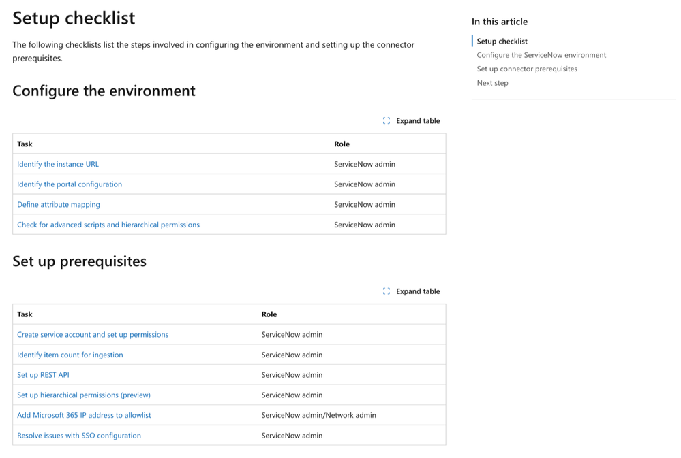Open Add Microsoft 365 IP address link
Image resolution: width=681 pixels, height=458 pixels.
[x=84, y=415]
